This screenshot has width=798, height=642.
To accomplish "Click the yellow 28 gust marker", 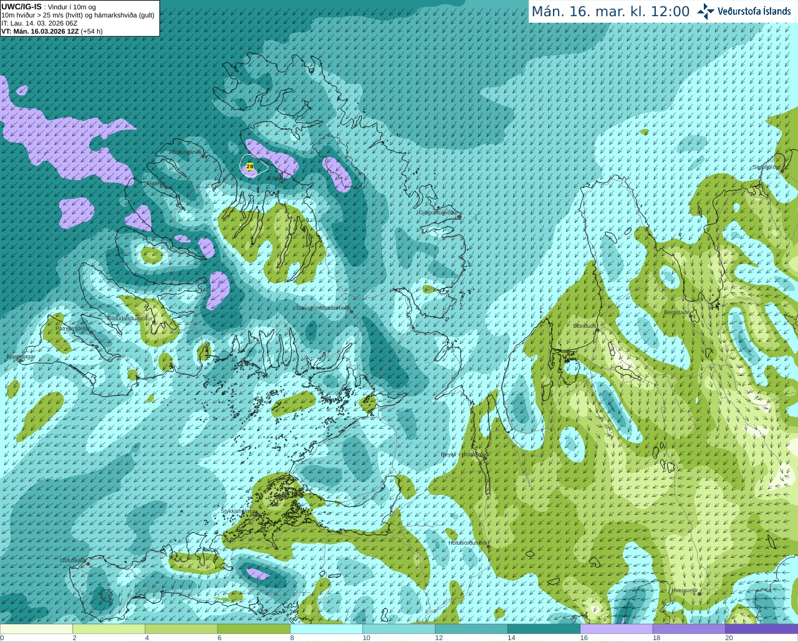I will (x=250, y=166).
